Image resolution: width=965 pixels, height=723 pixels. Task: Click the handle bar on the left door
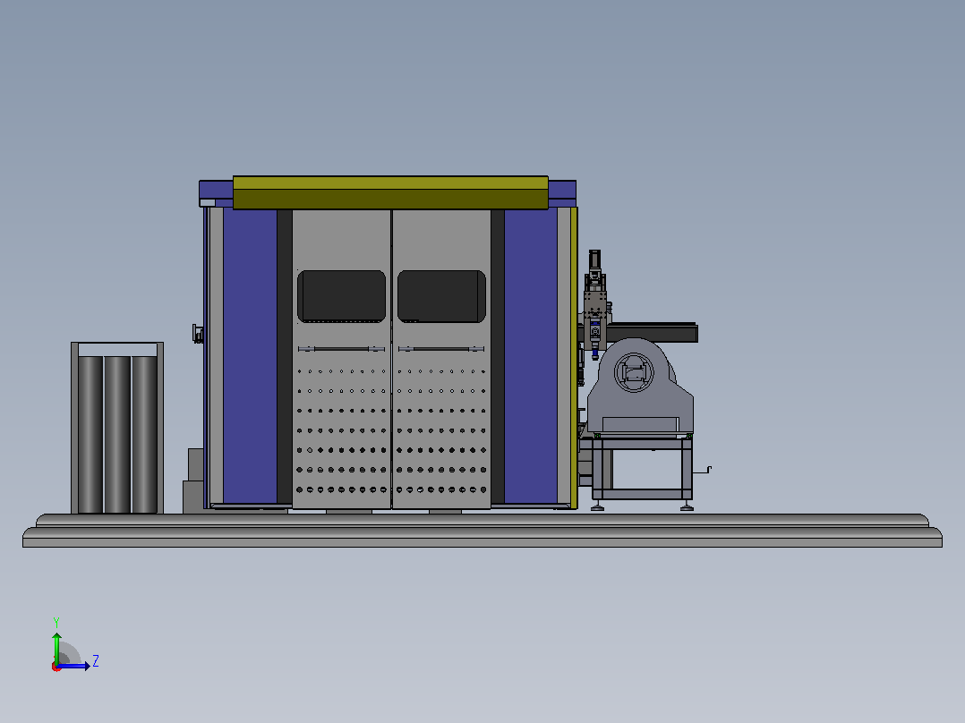pos(342,349)
